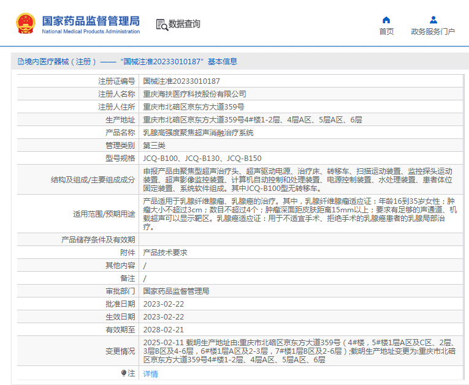This screenshot has height=385, width=469.
Task: Click the structure composition description text
Action: (297, 180)
